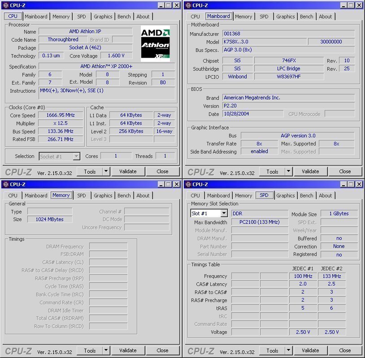This screenshot has height=358, width=365.
Task: Open Graphics tab in the SPD window
Action: click(285, 196)
